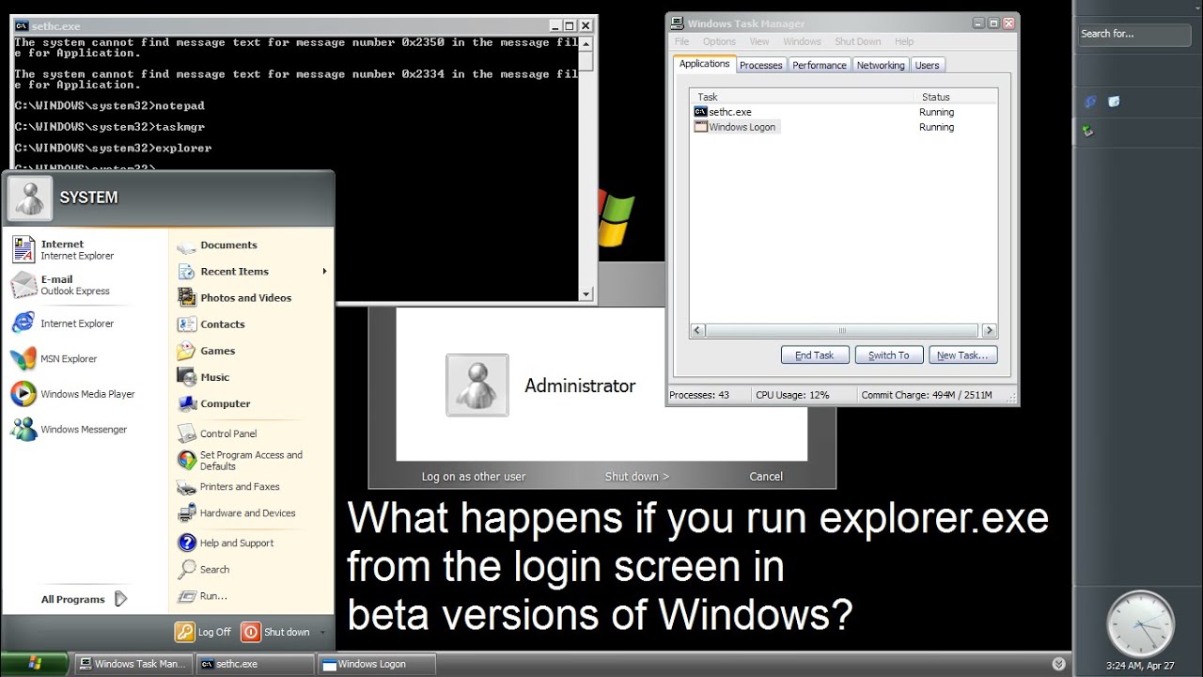Sort by Status column header

click(955, 97)
